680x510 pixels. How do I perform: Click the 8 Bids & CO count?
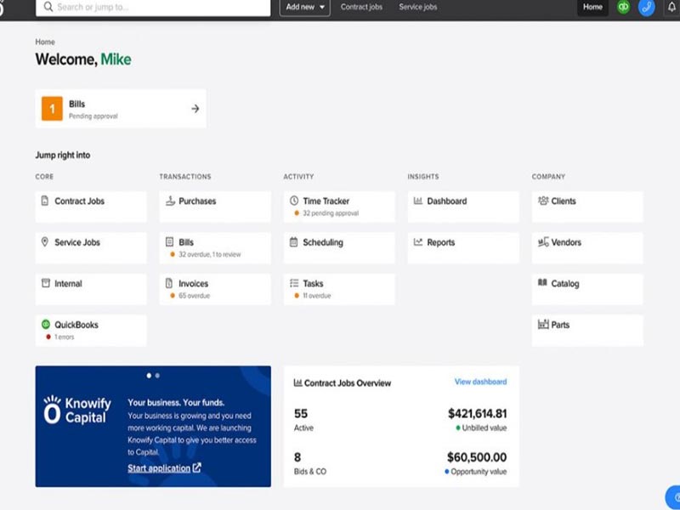tap(297, 457)
